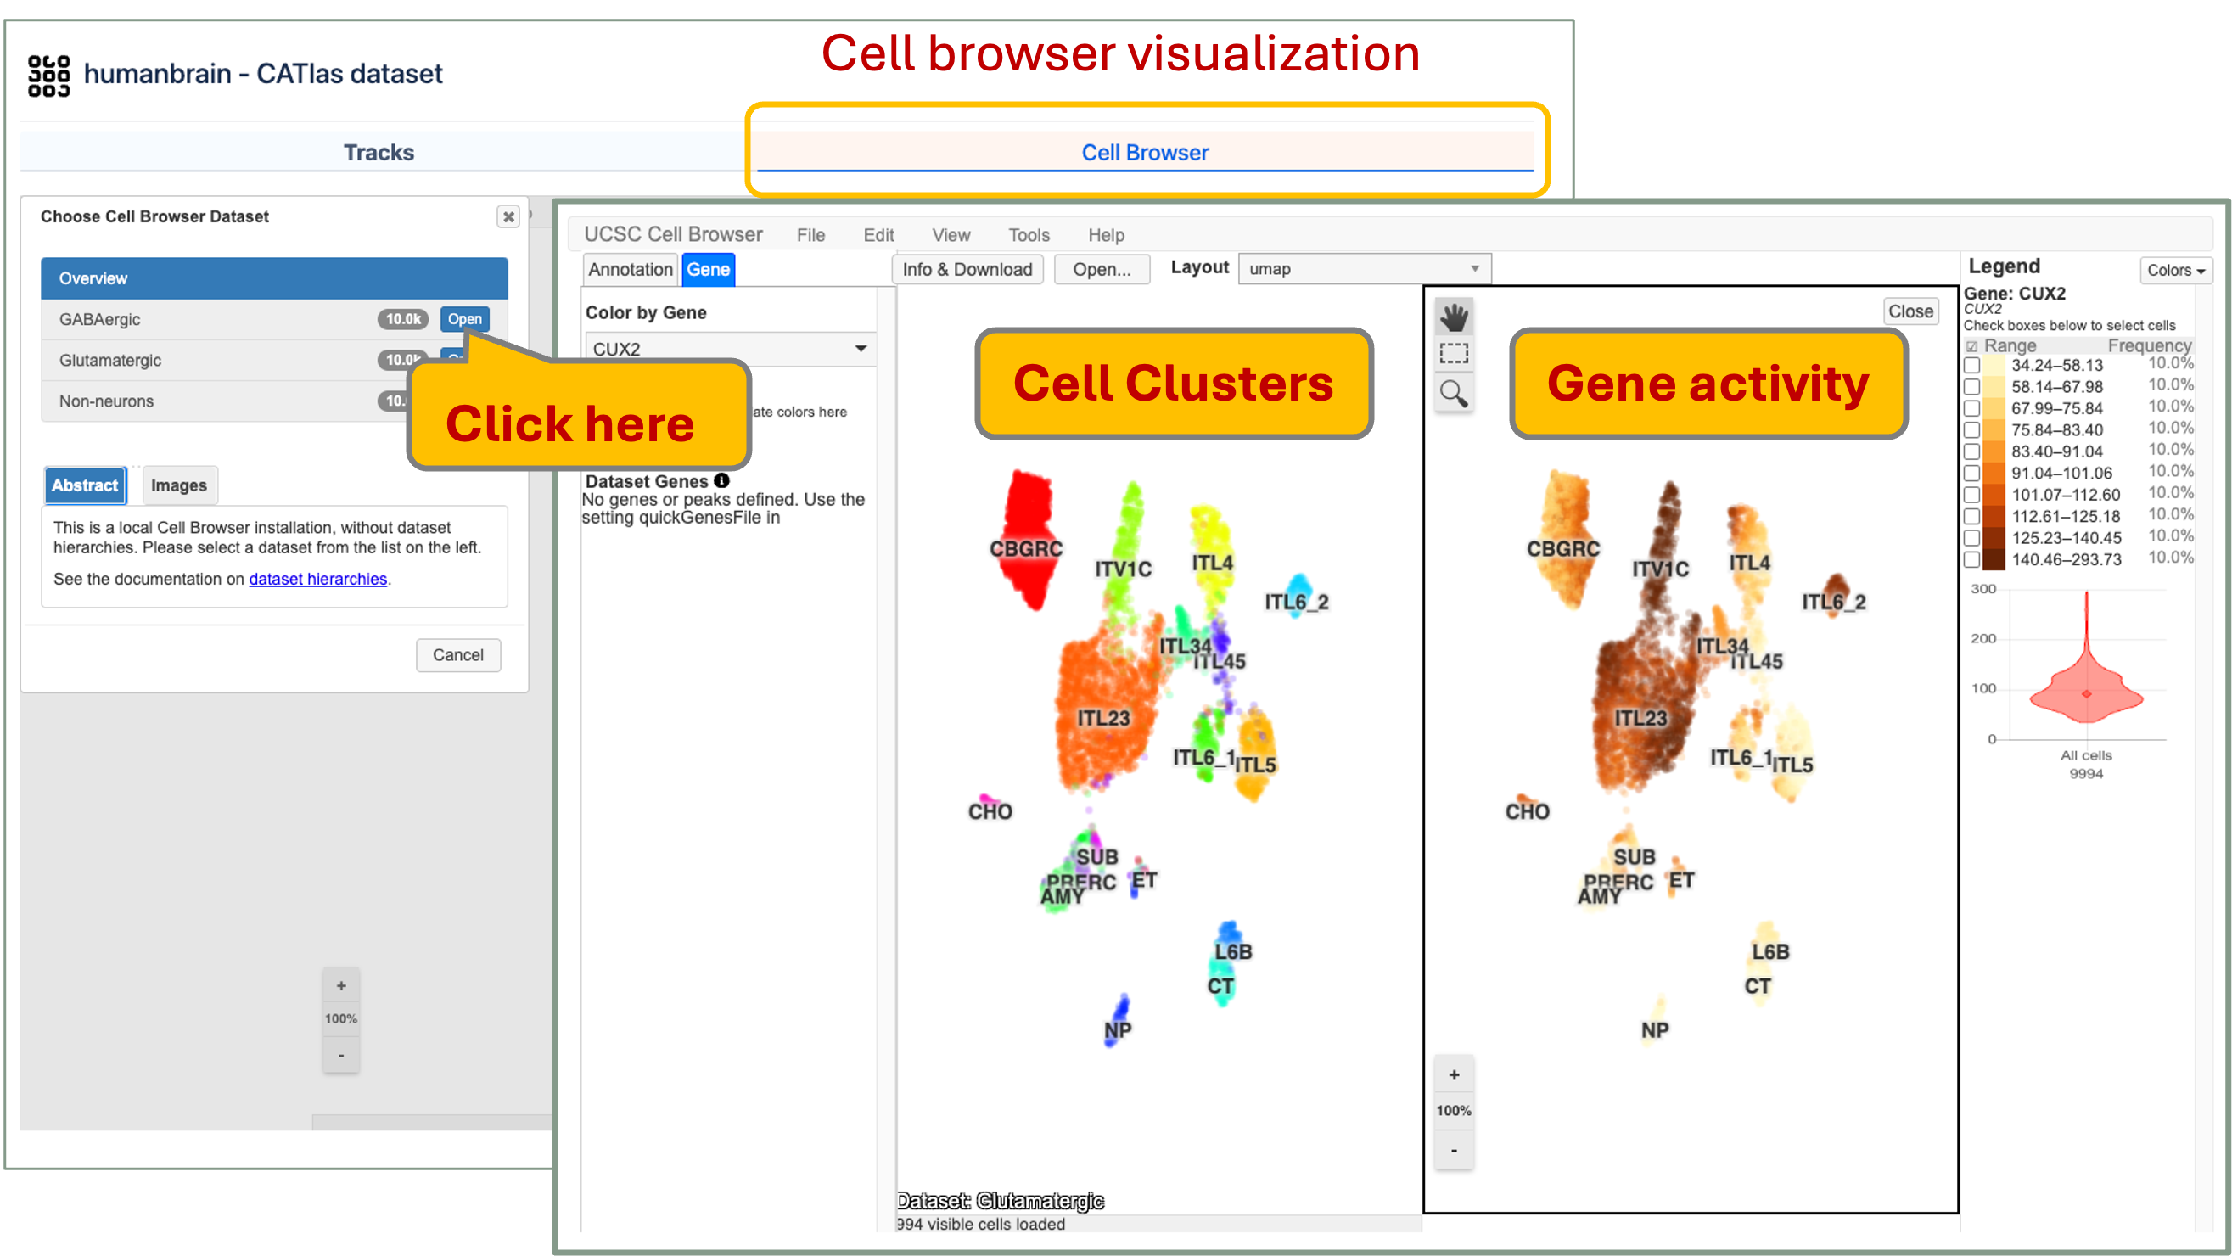Click the NP cluster label in gene activity
Viewport: 2232px width, 1256px height.
click(x=1654, y=1030)
